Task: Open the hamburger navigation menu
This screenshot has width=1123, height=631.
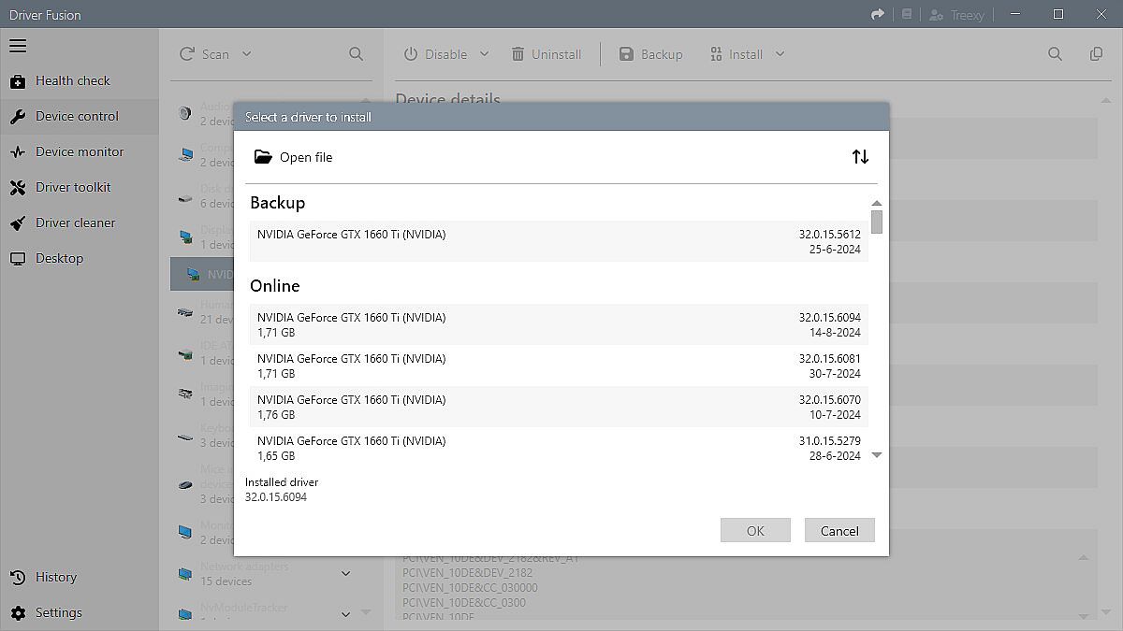Action: click(18, 46)
